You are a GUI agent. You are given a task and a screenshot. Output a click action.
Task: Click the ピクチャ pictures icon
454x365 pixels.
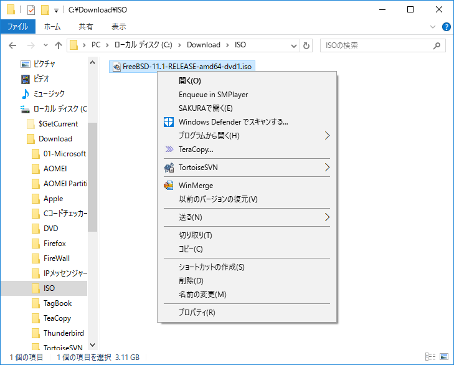26,64
